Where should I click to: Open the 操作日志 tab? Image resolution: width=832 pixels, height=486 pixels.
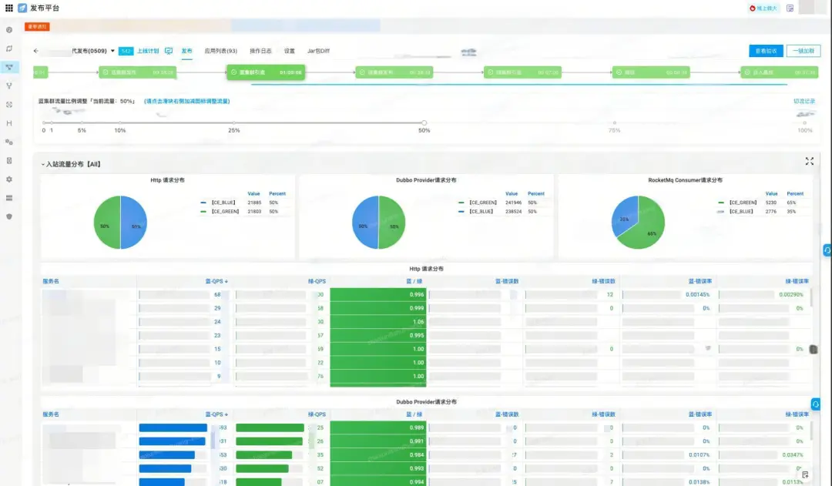click(260, 51)
